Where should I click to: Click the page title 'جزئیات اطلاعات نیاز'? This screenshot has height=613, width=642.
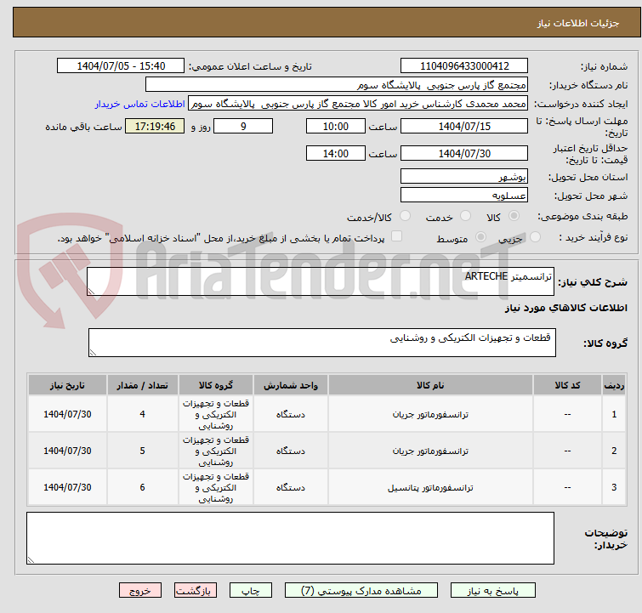tap(578, 23)
